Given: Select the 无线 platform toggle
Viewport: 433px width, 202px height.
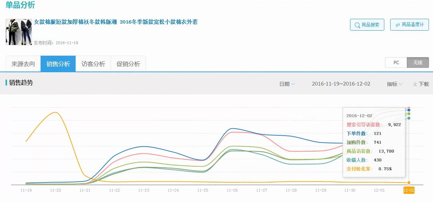Looking at the screenshot, I should (418, 63).
